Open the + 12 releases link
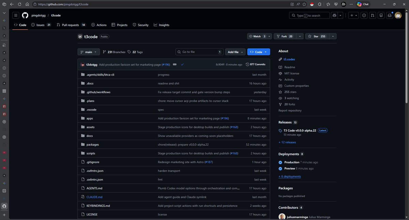The image size is (409, 220). [287, 142]
